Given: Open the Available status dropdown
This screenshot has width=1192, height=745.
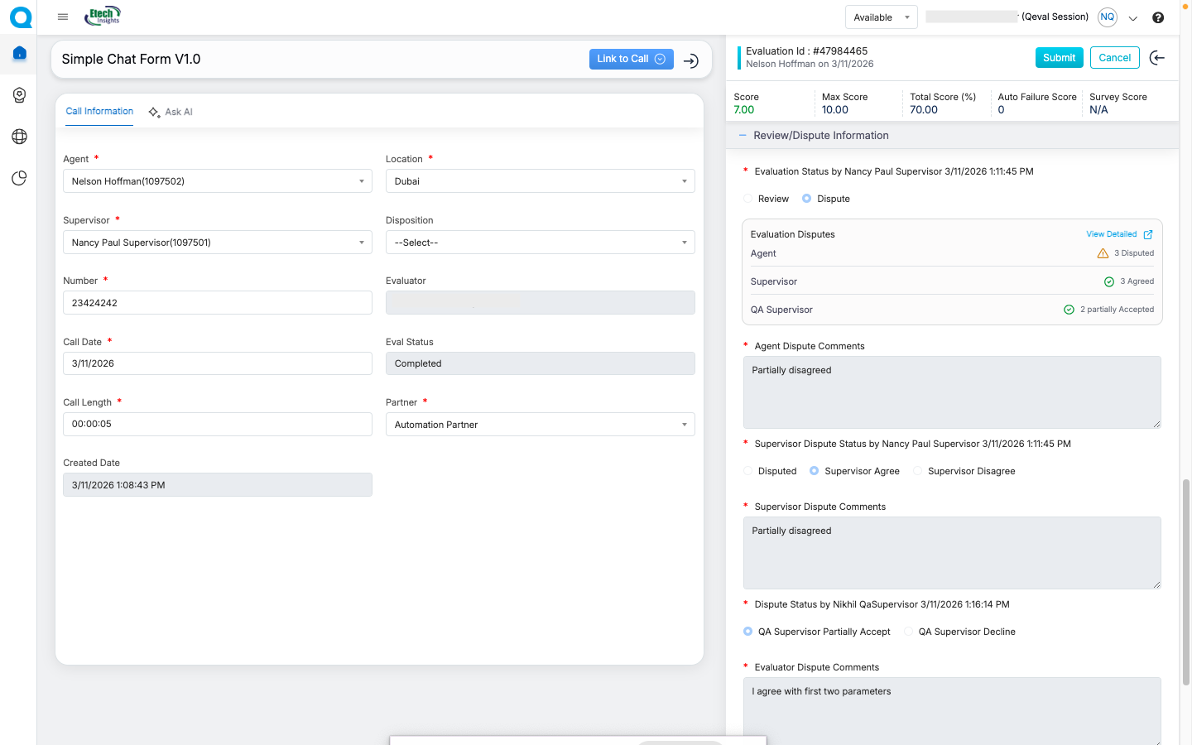Looking at the screenshot, I should click(x=881, y=17).
